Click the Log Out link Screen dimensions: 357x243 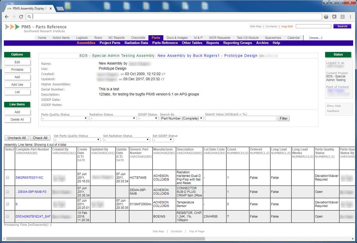287,26
